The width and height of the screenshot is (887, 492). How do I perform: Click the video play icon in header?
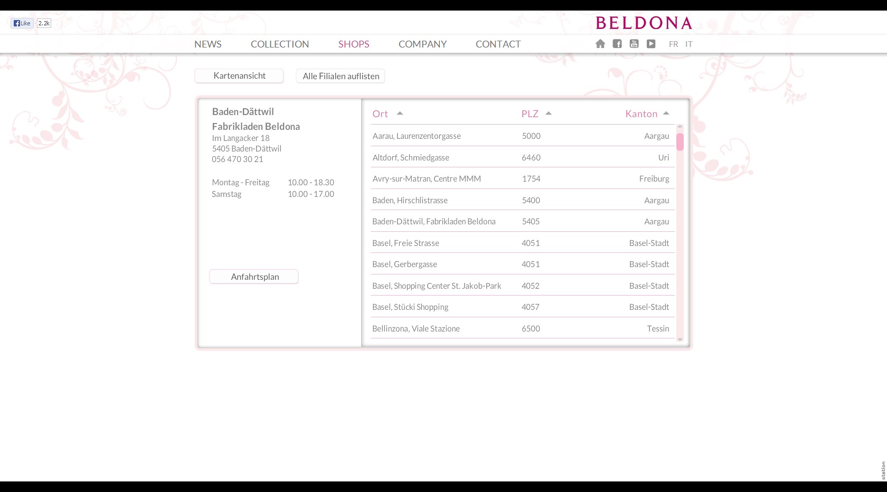(651, 44)
